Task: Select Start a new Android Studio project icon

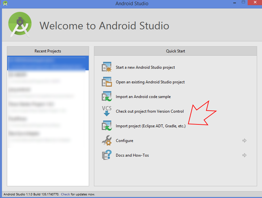Action: tap(106, 67)
